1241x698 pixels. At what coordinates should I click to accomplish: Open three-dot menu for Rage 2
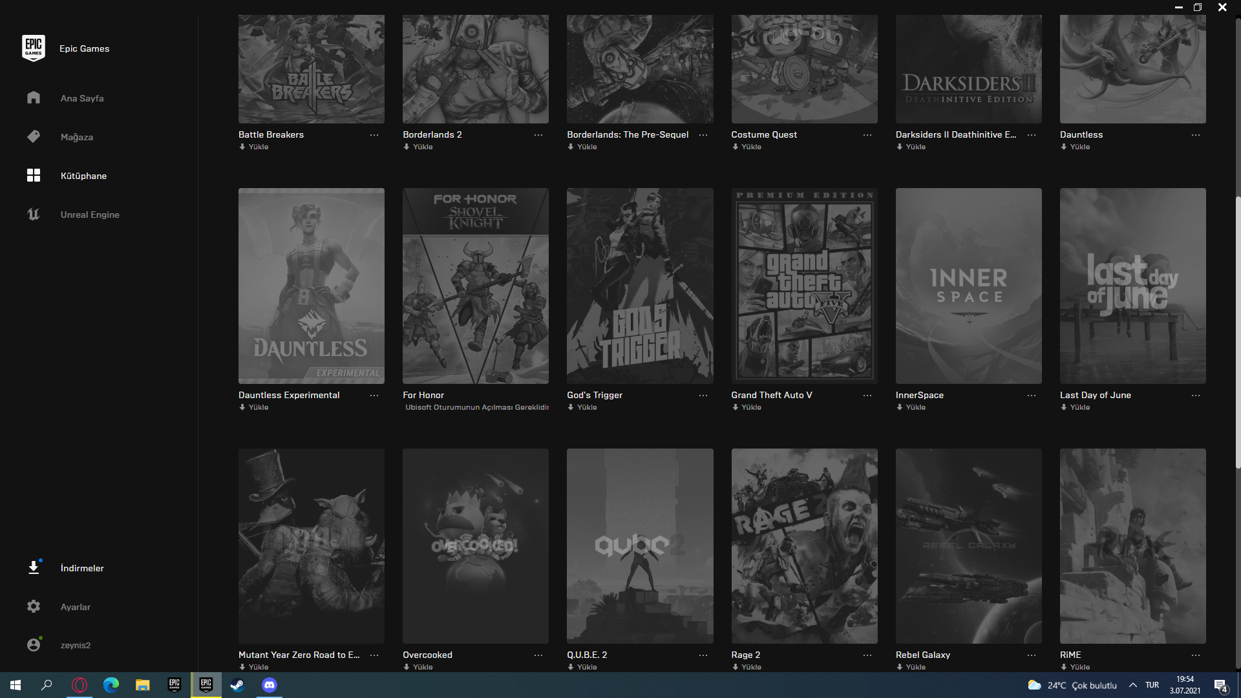point(867,655)
